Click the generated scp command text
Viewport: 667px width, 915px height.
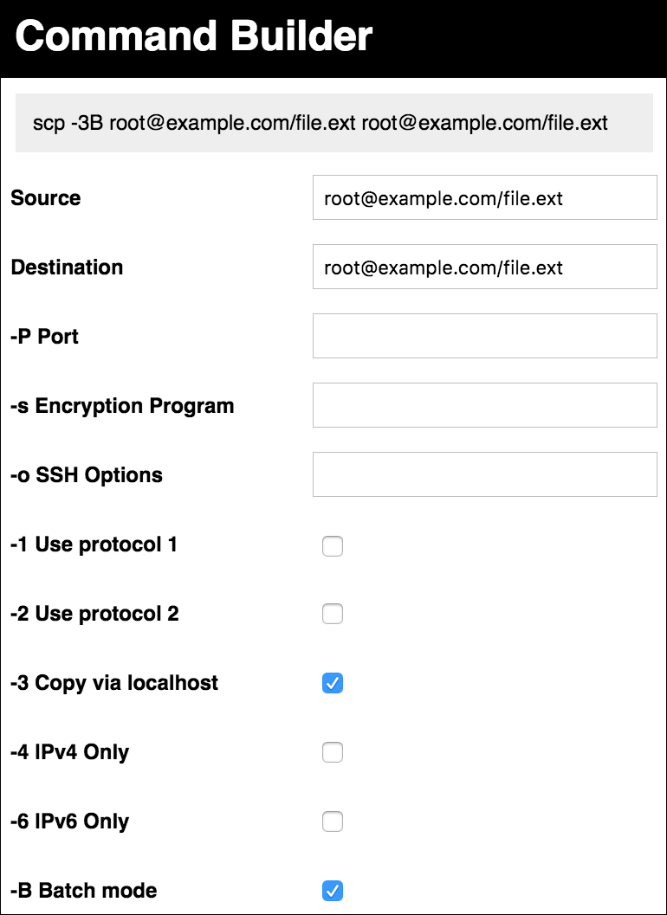tap(320, 123)
